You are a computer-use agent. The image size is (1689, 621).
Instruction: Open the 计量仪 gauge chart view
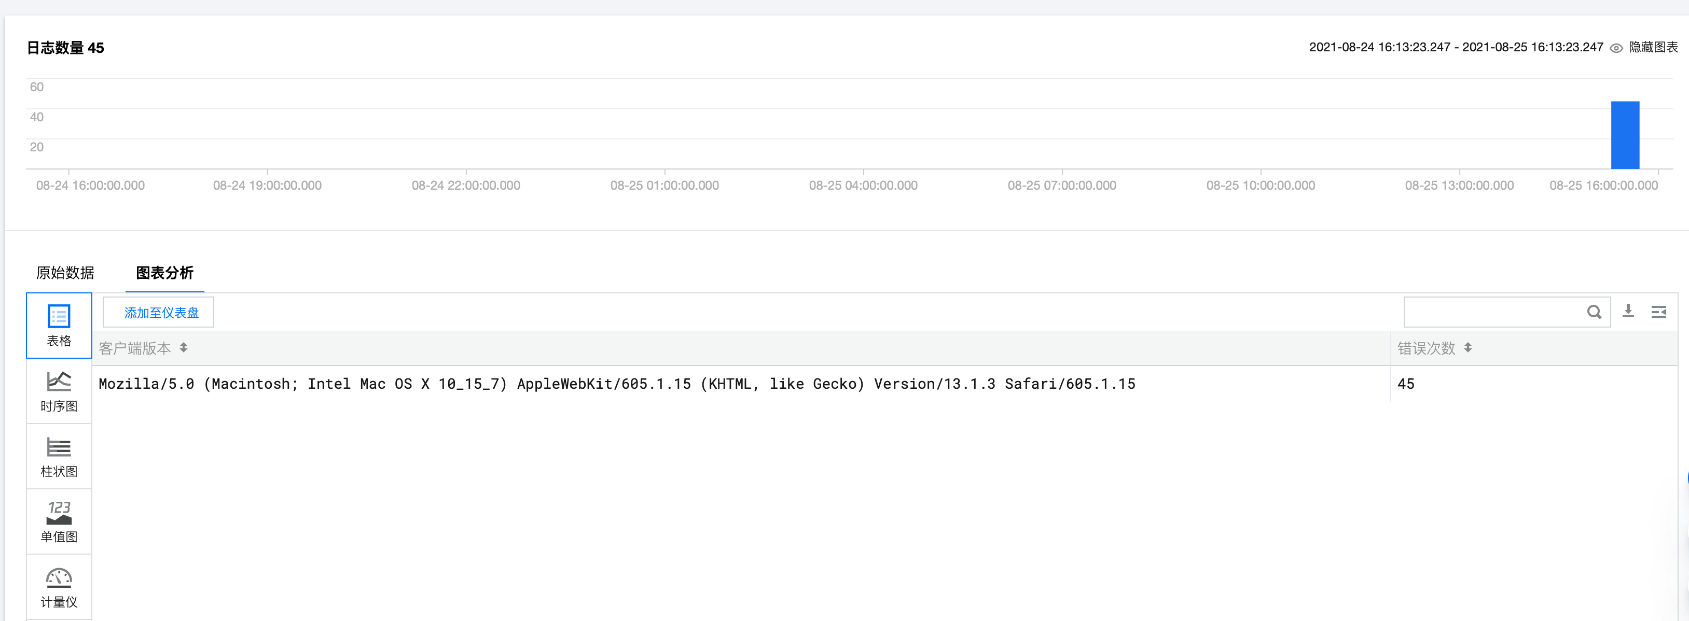tap(59, 587)
